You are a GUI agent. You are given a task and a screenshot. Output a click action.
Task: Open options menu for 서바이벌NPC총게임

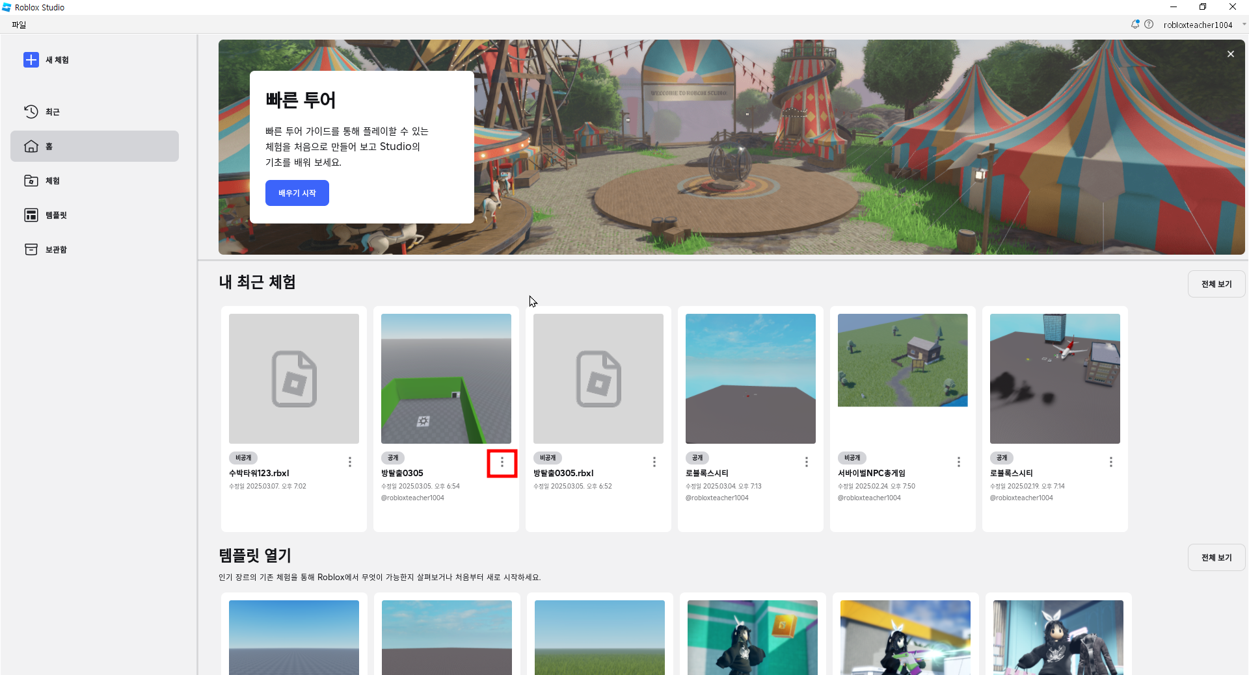[959, 462]
